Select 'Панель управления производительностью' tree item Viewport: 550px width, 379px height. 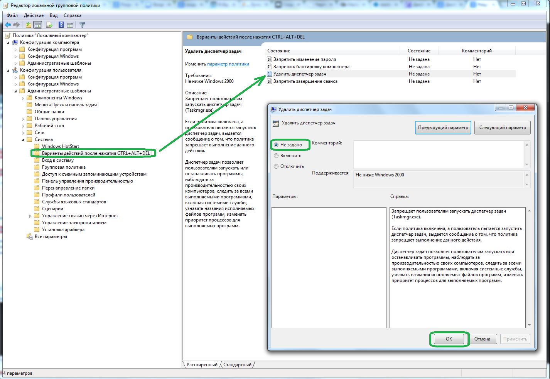[87, 181]
